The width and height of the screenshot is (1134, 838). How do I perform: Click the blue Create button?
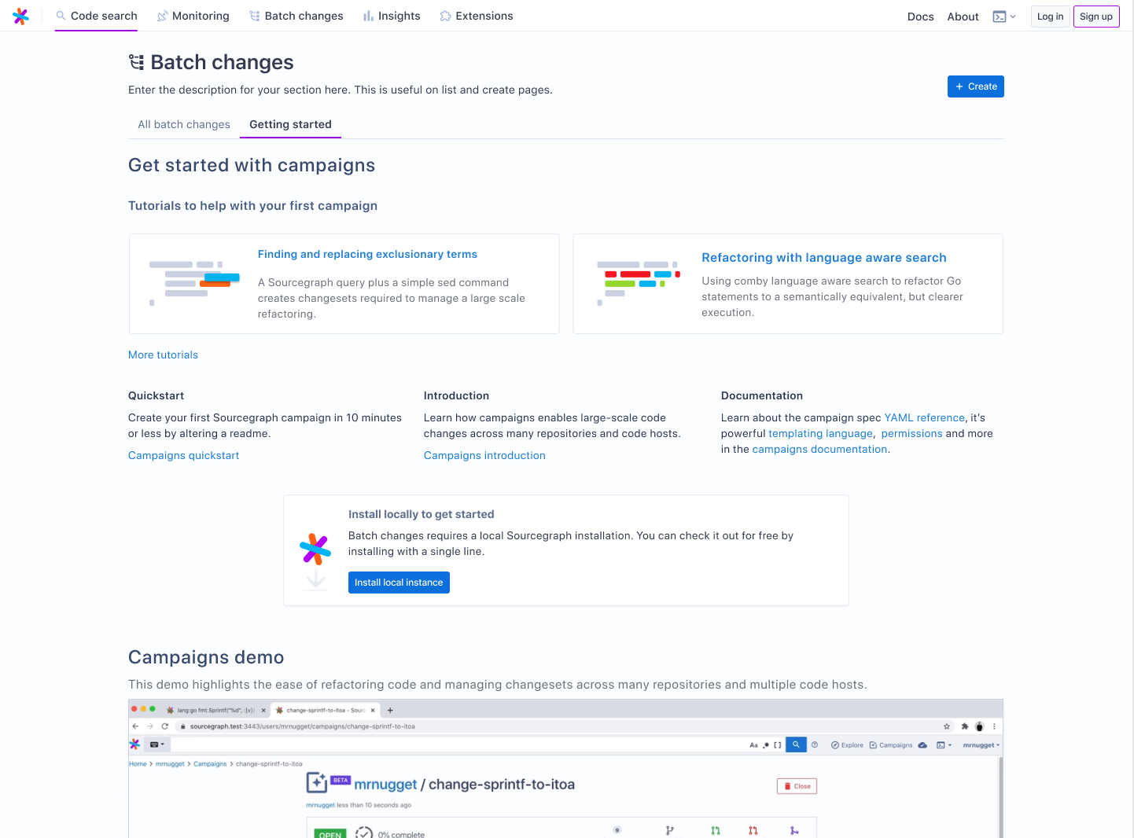[975, 86]
